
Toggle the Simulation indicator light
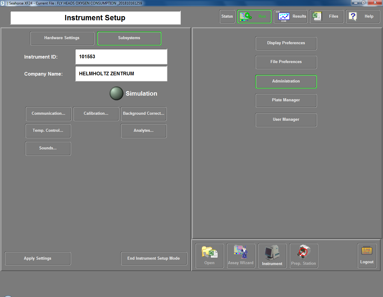point(116,94)
